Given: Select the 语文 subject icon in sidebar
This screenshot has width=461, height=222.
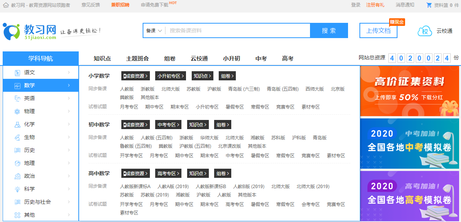Looking at the screenshot, I should [17, 72].
